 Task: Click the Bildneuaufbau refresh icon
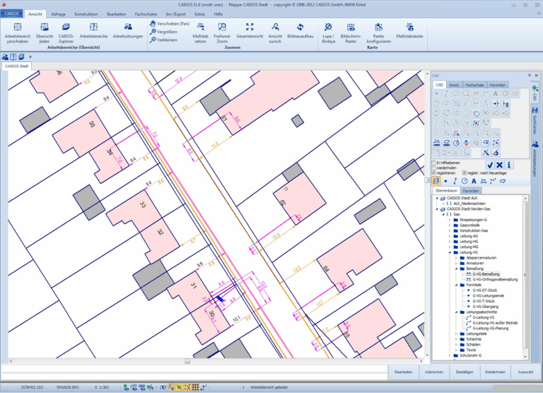click(x=300, y=27)
